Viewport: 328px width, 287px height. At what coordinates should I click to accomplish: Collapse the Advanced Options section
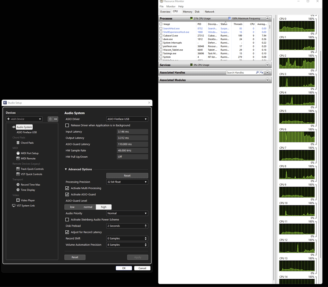66,169
